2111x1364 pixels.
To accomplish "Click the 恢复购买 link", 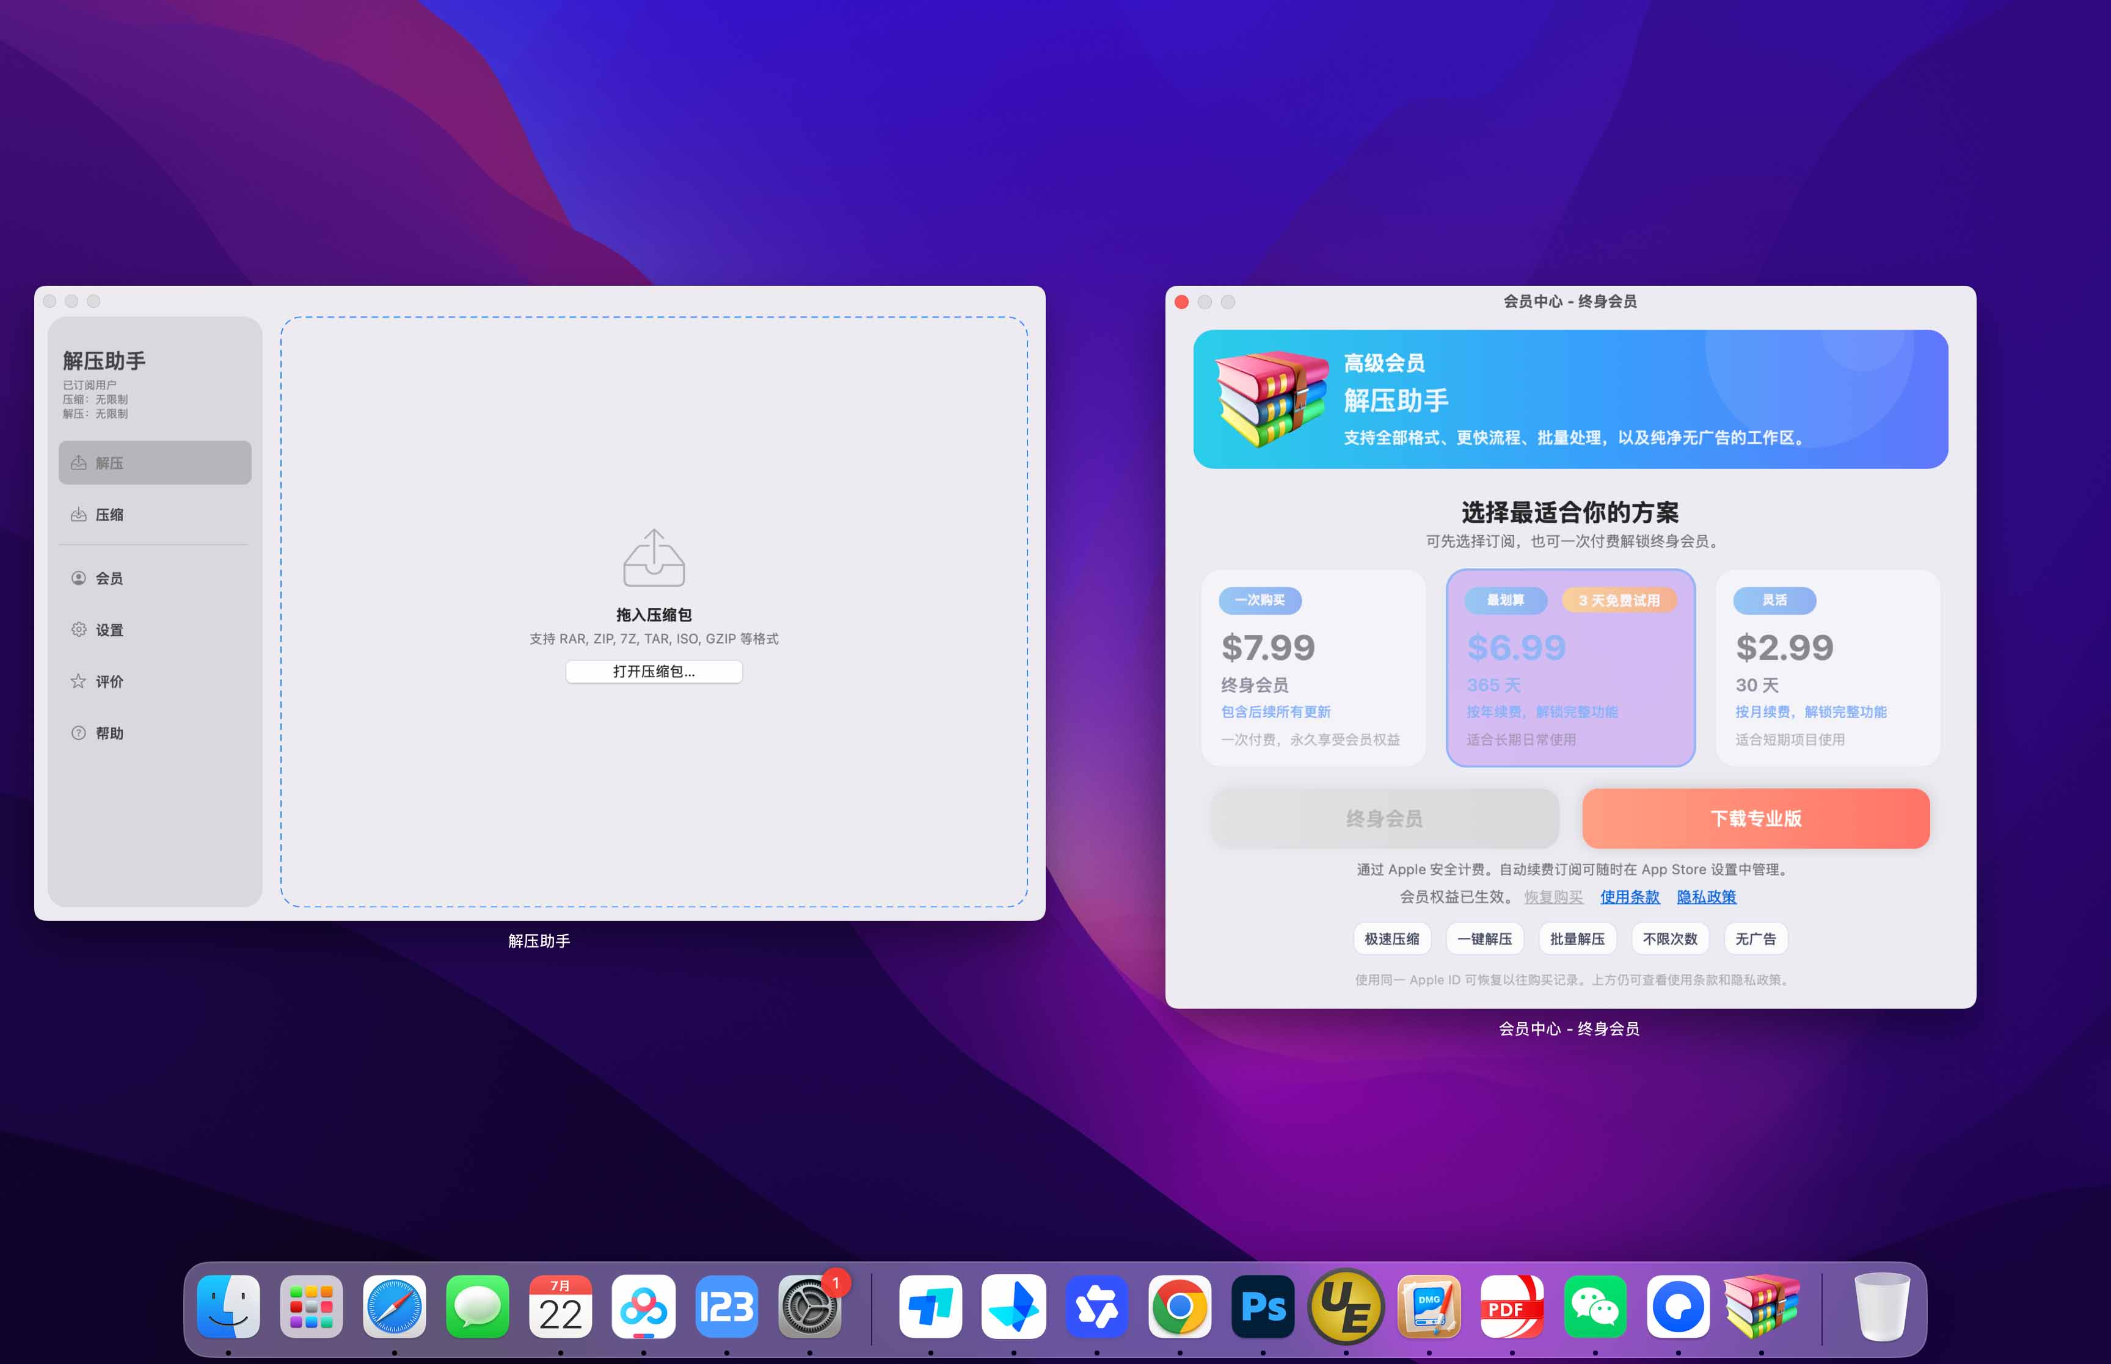I will 1553,898.
